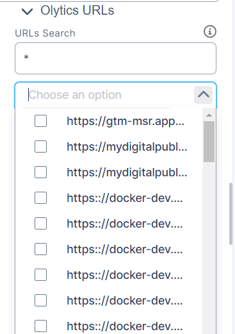Click the outer panel scrollbar thumb
The height and width of the screenshot is (334, 235).
click(x=231, y=213)
